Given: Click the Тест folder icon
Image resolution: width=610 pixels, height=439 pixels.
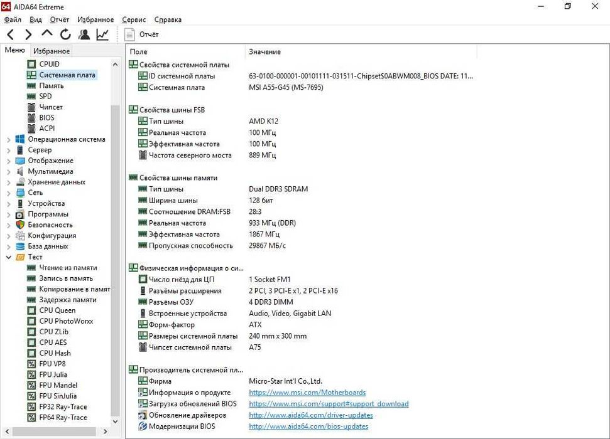Looking at the screenshot, I should 20,257.
